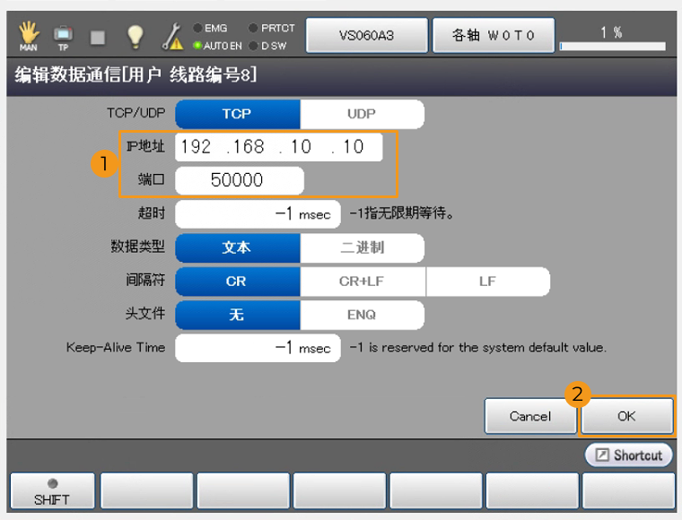
Task: Adjust the 1% speed bar
Action: pyautogui.click(x=612, y=46)
